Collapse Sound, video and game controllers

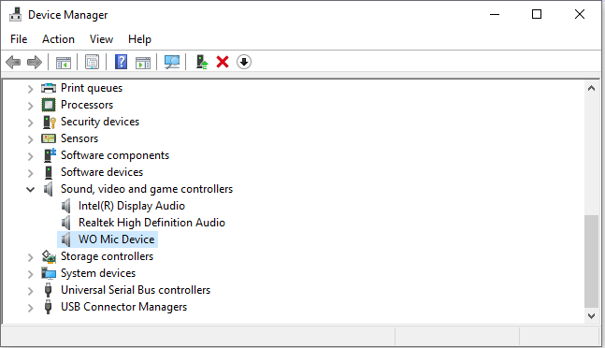point(30,189)
